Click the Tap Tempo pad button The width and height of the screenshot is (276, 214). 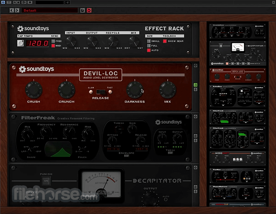21,43
